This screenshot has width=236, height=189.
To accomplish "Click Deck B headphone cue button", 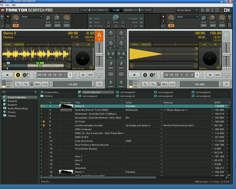I will click(x=121, y=74).
